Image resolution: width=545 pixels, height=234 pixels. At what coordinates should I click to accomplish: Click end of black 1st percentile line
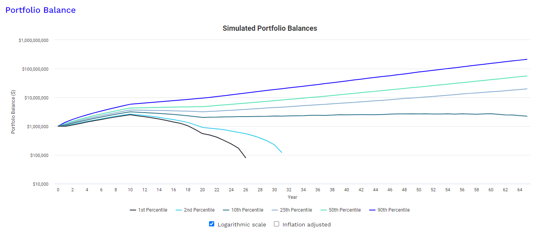point(245,157)
